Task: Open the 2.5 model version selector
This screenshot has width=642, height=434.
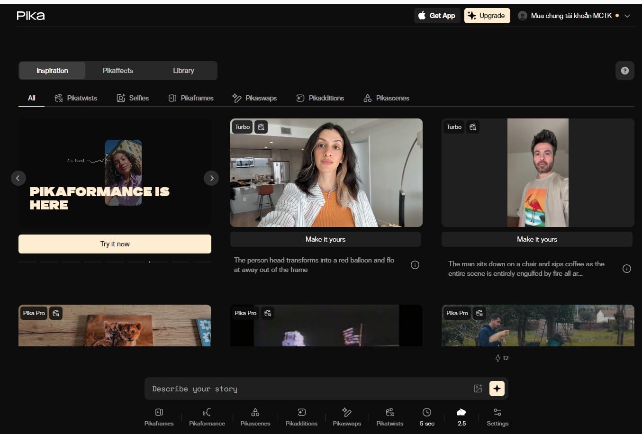Action: (x=461, y=416)
